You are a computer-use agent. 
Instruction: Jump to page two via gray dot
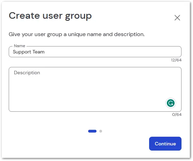101,131
